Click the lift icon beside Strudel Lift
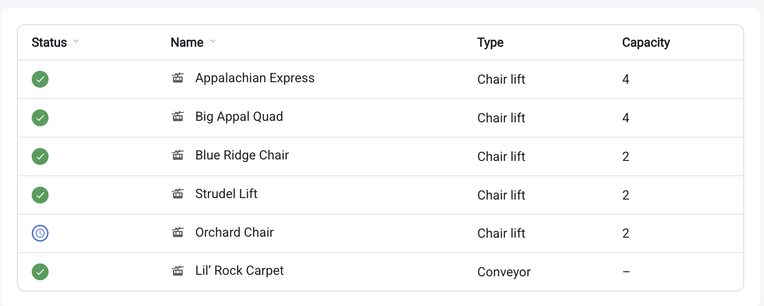Screen dimensions: 764x306 tap(178, 194)
